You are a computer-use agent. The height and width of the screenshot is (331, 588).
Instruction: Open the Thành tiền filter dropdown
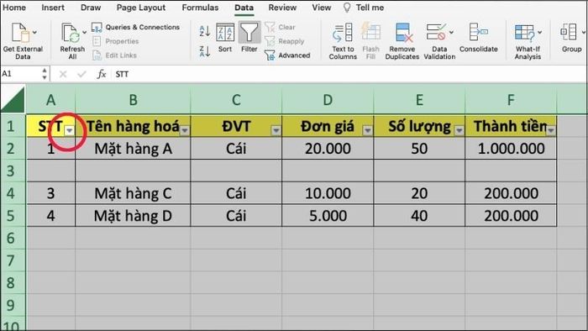[x=551, y=130]
